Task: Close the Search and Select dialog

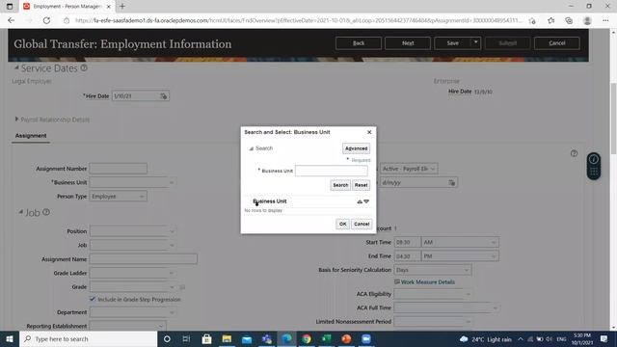Action: [x=369, y=132]
